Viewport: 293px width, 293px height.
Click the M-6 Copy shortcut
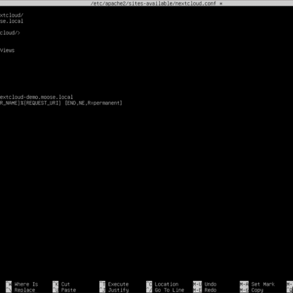point(251,290)
